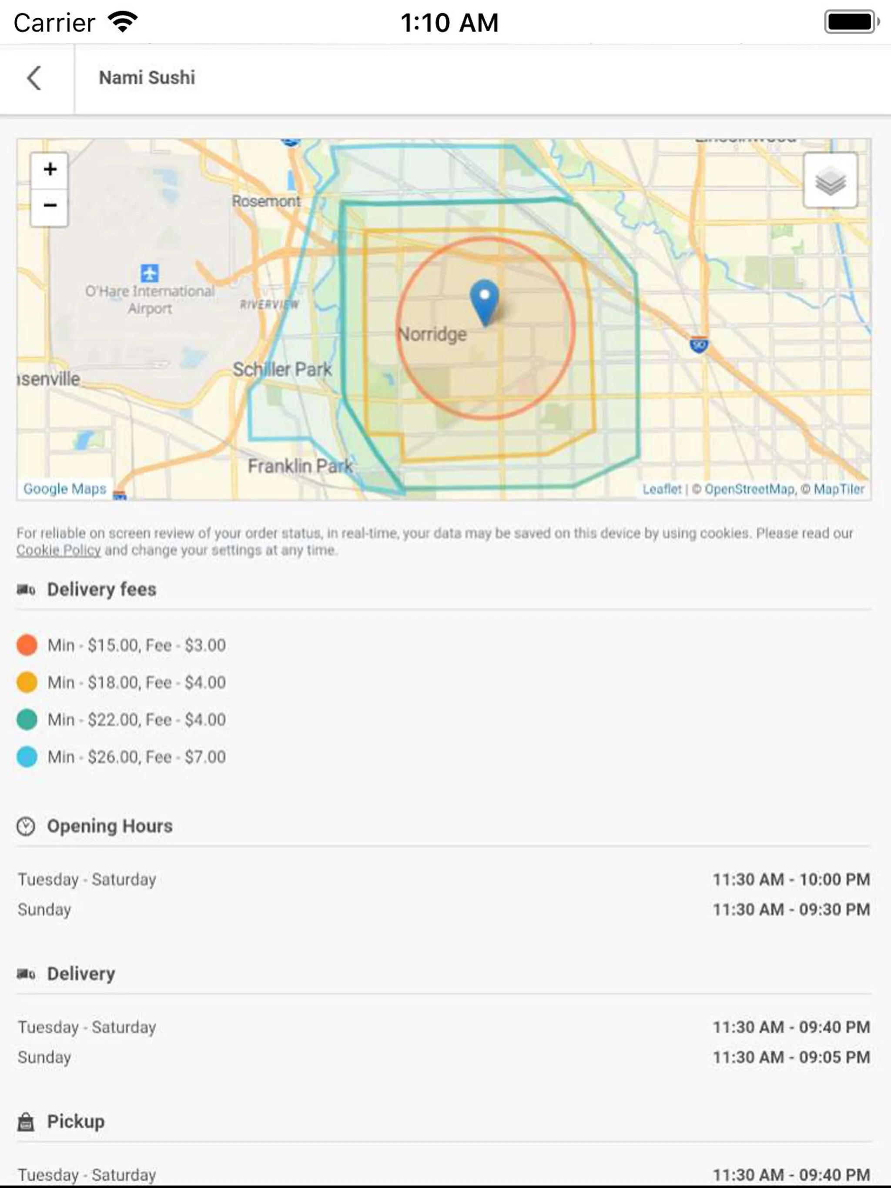Select the yellow $18.00 minimum swatch

click(x=27, y=682)
